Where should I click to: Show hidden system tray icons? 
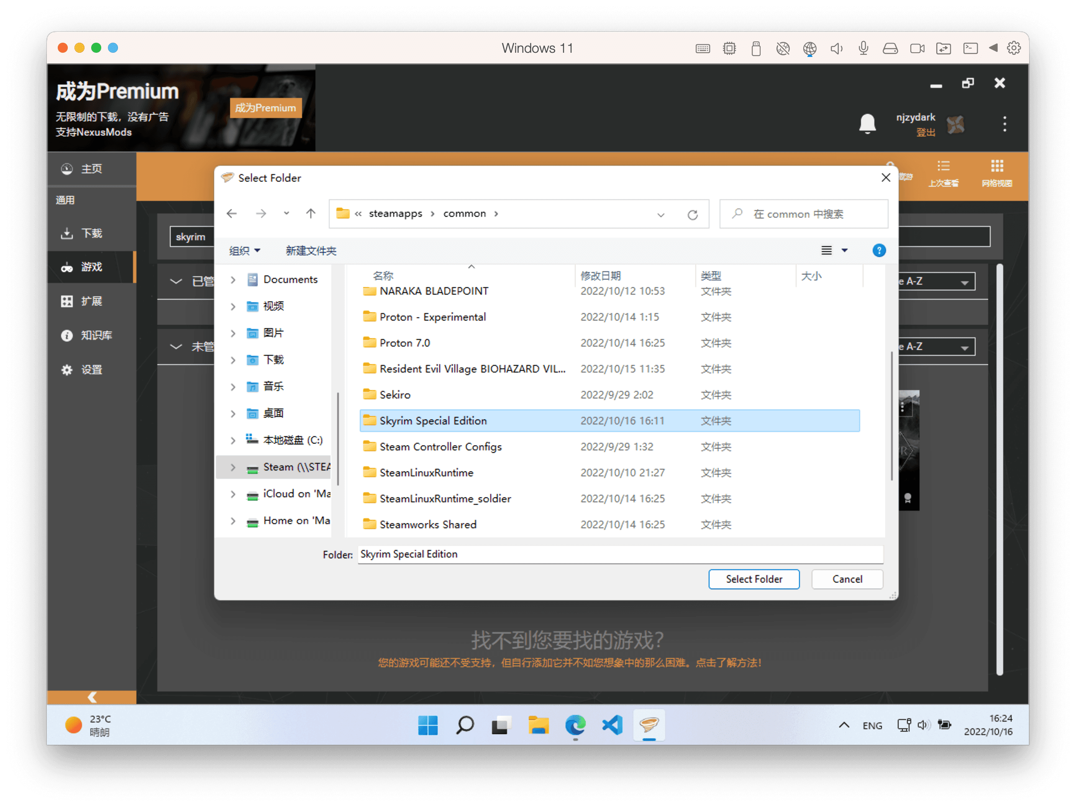click(x=844, y=725)
